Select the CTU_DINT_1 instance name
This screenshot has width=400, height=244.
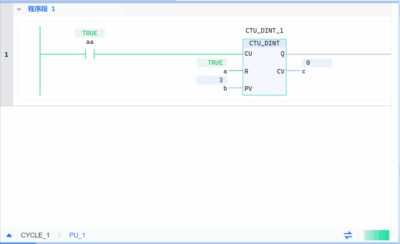click(x=264, y=31)
